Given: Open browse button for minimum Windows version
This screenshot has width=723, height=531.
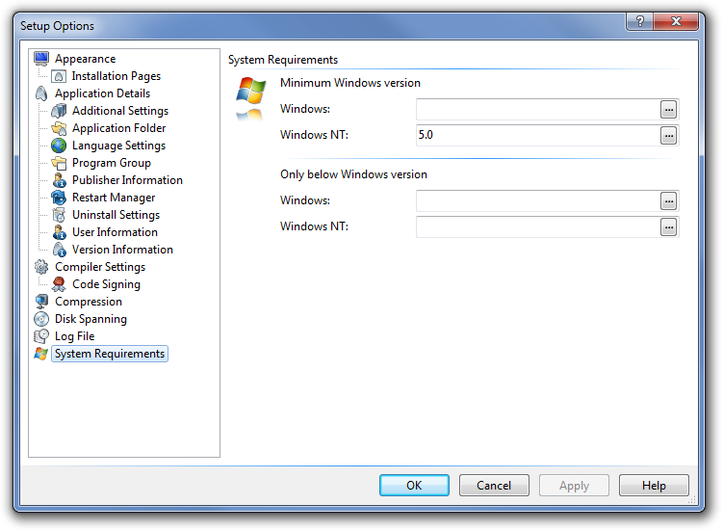Looking at the screenshot, I should 669,110.
